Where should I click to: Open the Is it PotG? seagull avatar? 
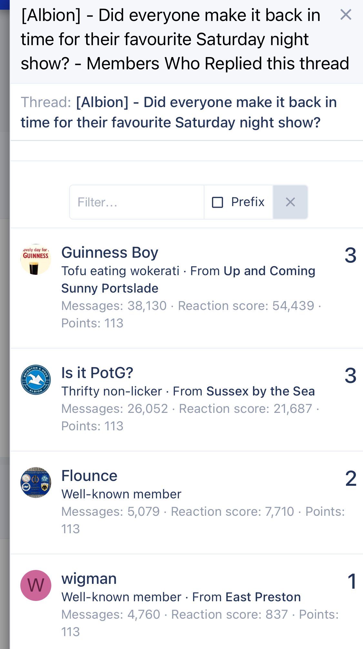(36, 380)
